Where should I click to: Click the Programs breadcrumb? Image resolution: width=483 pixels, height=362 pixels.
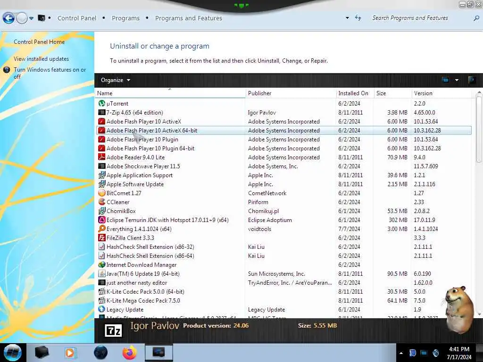[x=125, y=18]
